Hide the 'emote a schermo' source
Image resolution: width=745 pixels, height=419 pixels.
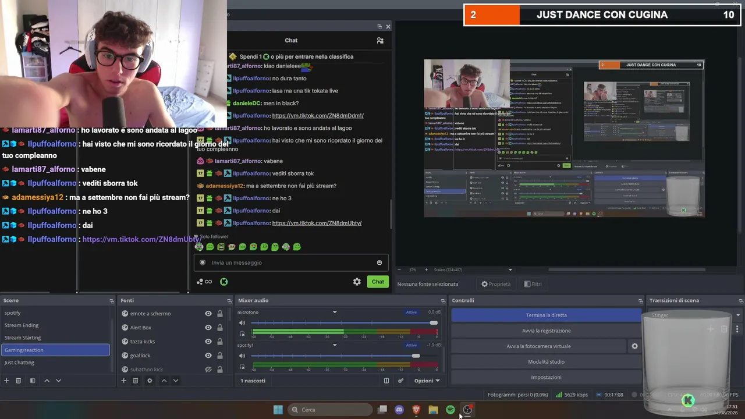pyautogui.click(x=208, y=314)
